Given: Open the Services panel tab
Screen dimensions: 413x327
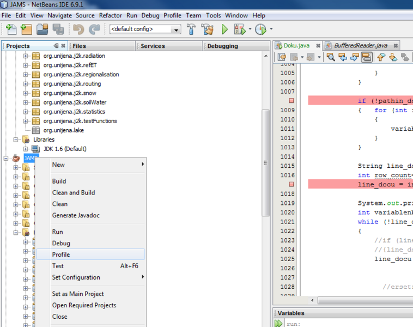Looking at the screenshot, I should (x=153, y=46).
